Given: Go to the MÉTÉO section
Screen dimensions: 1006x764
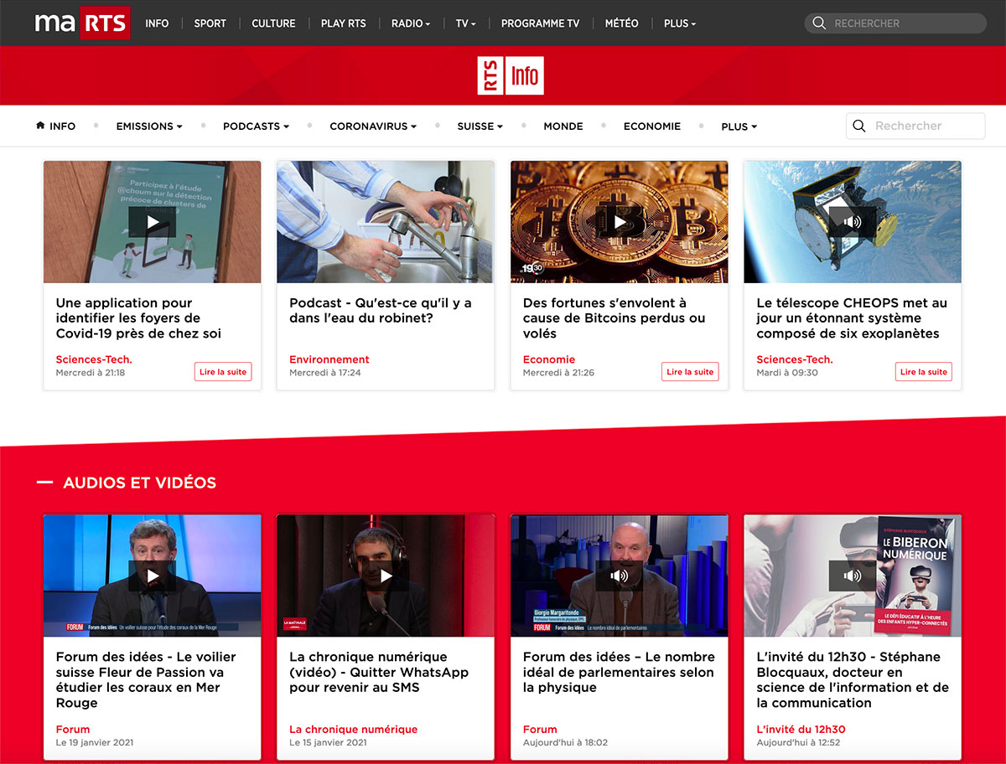Looking at the screenshot, I should point(621,23).
